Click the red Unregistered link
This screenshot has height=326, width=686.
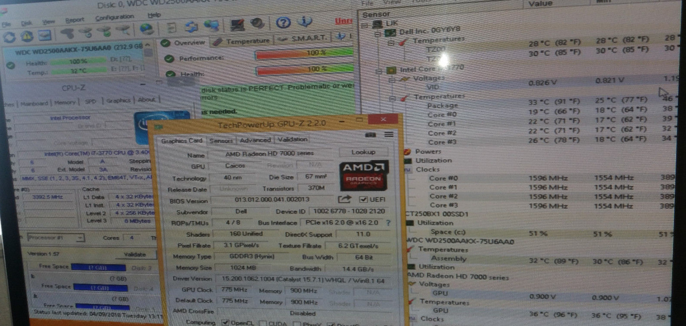tap(344, 21)
